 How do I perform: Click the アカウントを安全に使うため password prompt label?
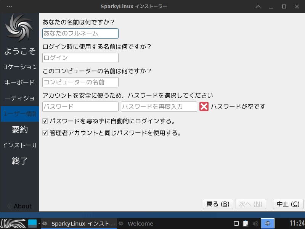(128, 95)
